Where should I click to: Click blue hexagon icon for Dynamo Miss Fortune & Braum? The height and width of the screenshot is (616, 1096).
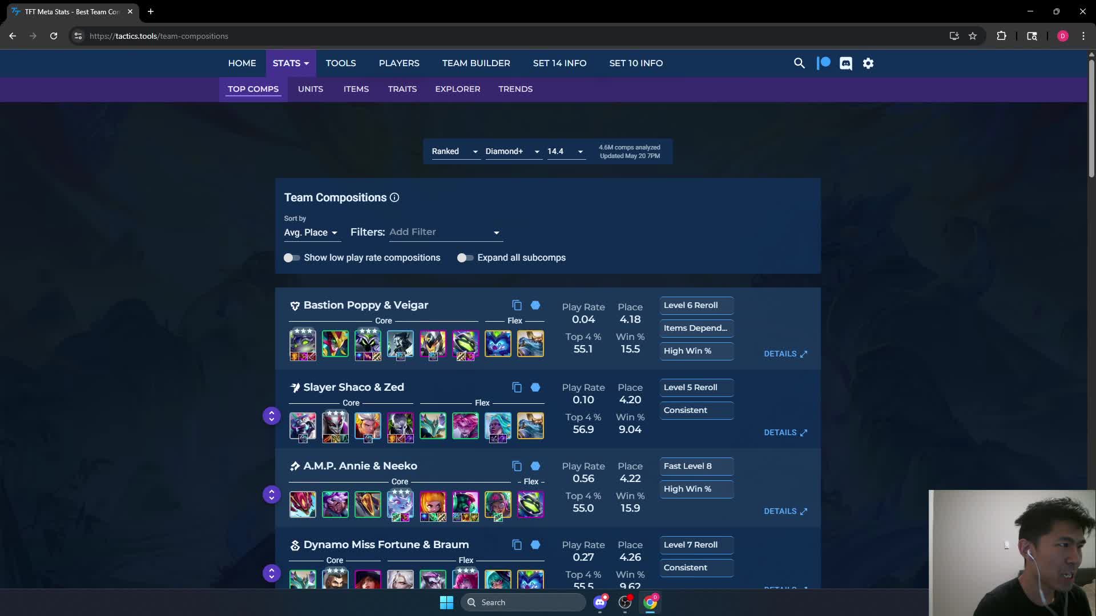tap(535, 545)
